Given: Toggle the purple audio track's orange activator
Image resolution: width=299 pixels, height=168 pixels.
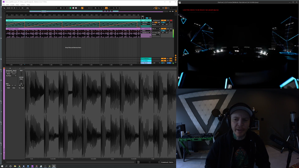Looking at the screenshot, I should (x=164, y=28).
